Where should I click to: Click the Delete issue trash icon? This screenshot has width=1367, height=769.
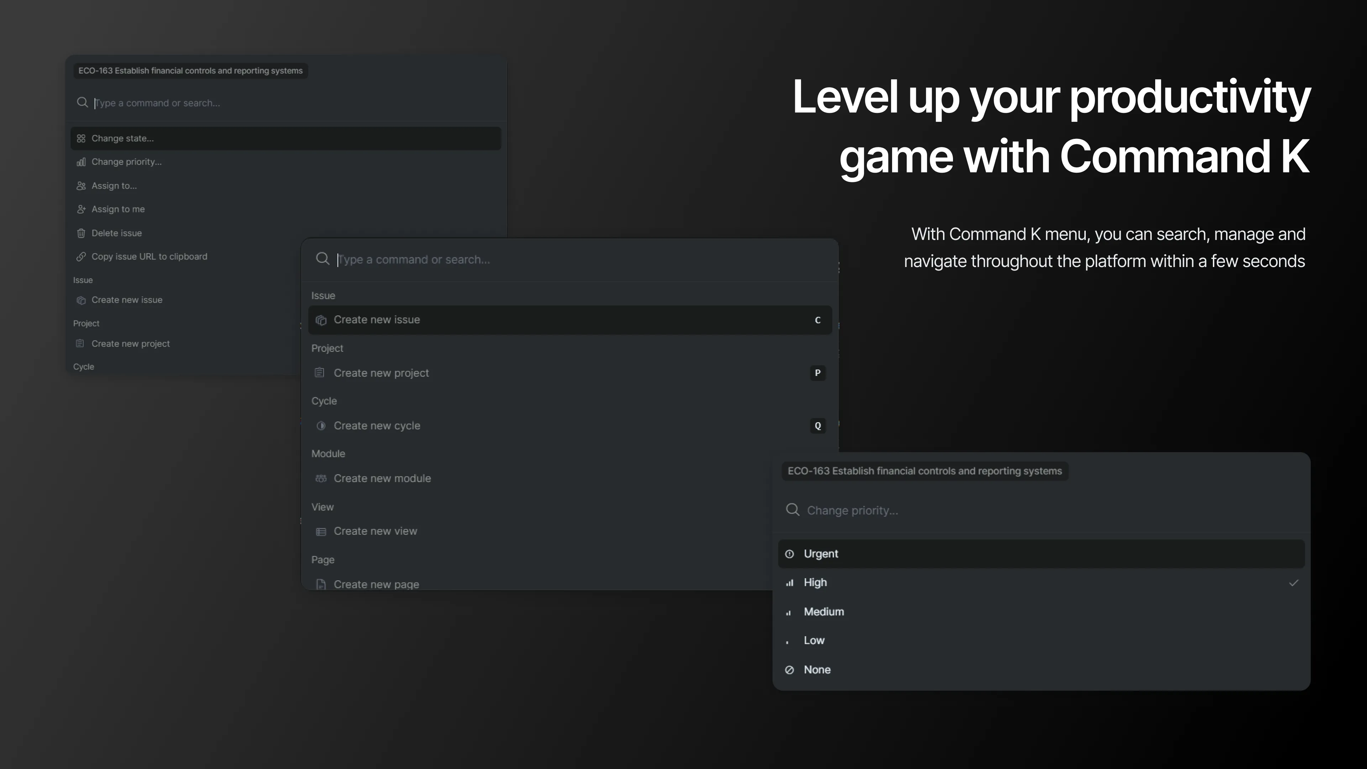(81, 233)
